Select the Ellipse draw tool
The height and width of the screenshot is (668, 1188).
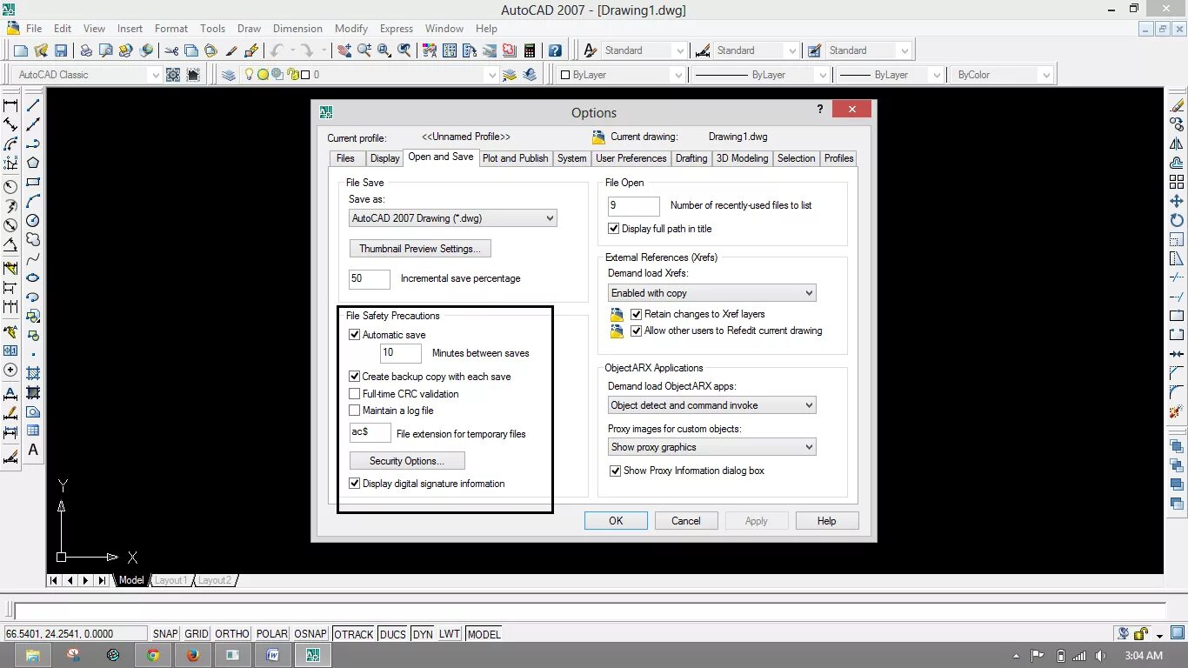33,277
